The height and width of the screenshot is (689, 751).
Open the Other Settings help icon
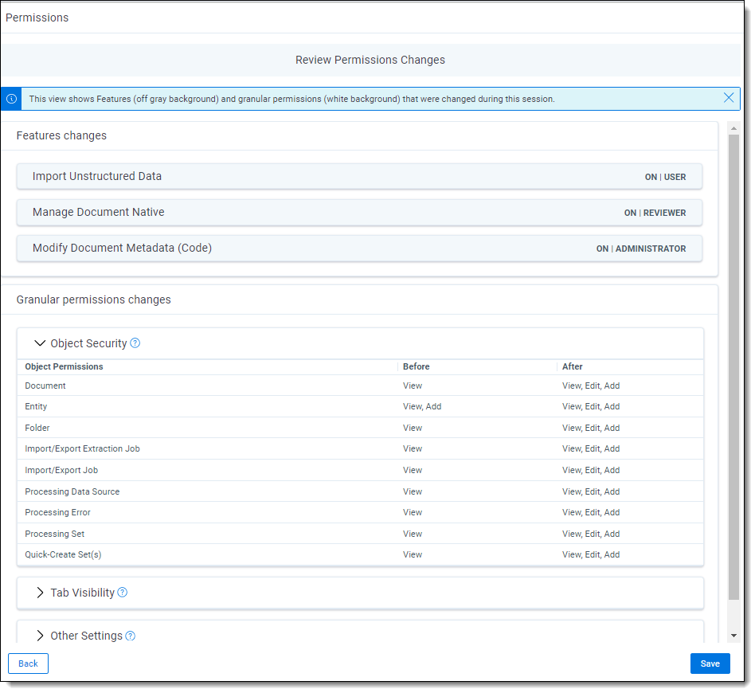point(131,636)
